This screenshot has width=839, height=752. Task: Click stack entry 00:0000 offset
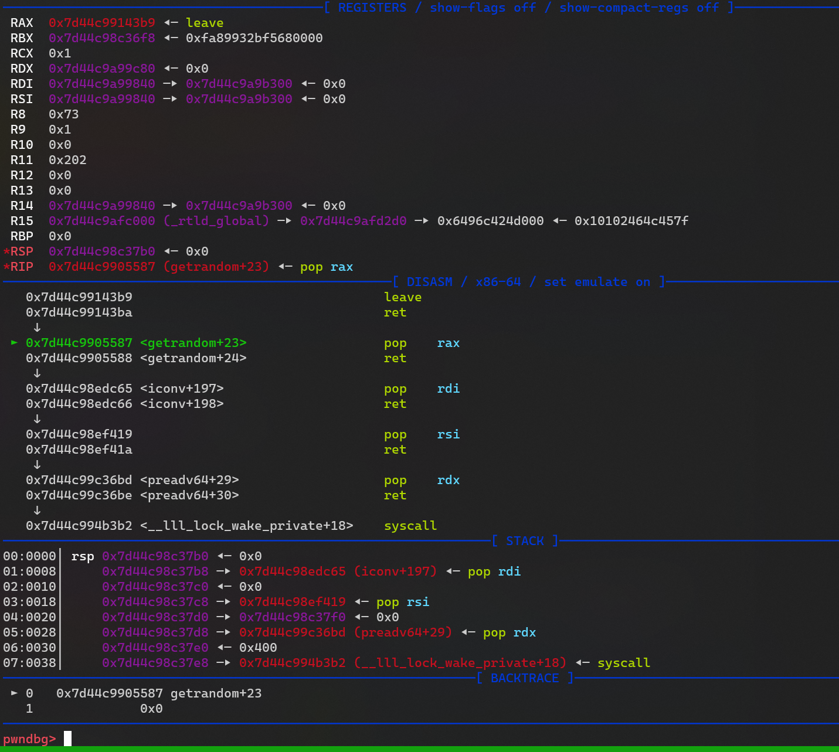(x=29, y=556)
